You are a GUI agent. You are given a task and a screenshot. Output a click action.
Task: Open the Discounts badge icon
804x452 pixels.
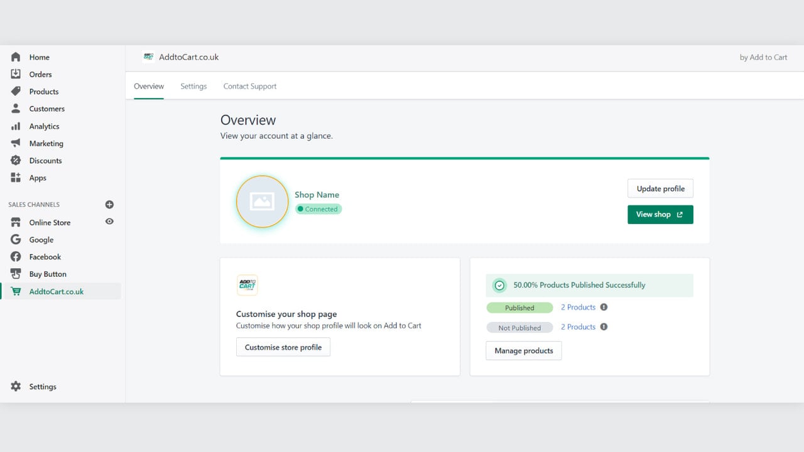click(x=16, y=161)
